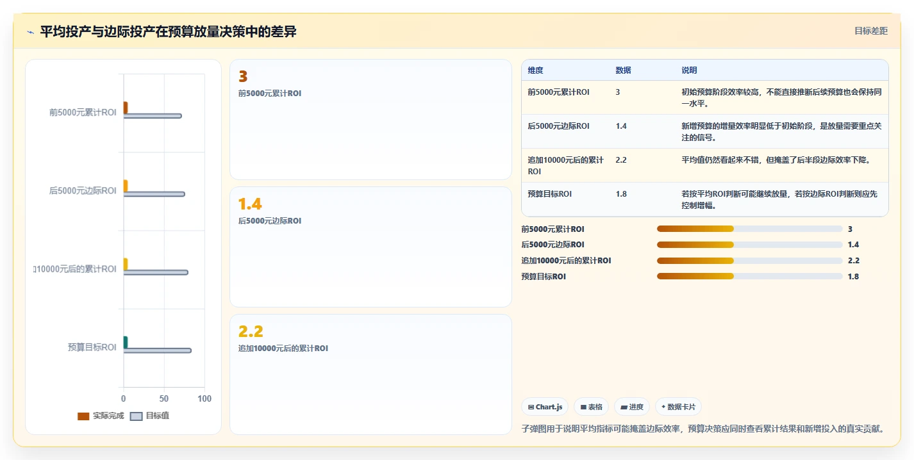
Task: Click the table data value 2.2
Action: pyautogui.click(x=621, y=160)
